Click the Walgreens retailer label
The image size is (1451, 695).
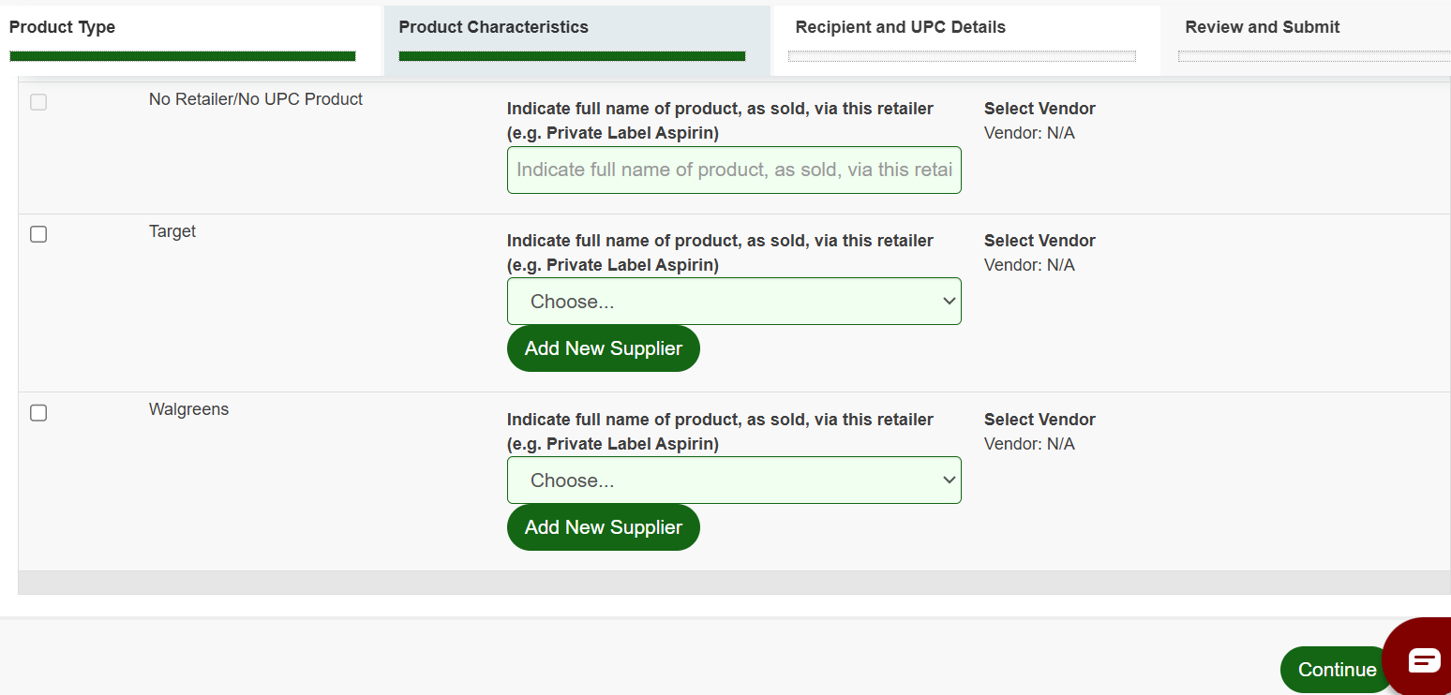[188, 409]
